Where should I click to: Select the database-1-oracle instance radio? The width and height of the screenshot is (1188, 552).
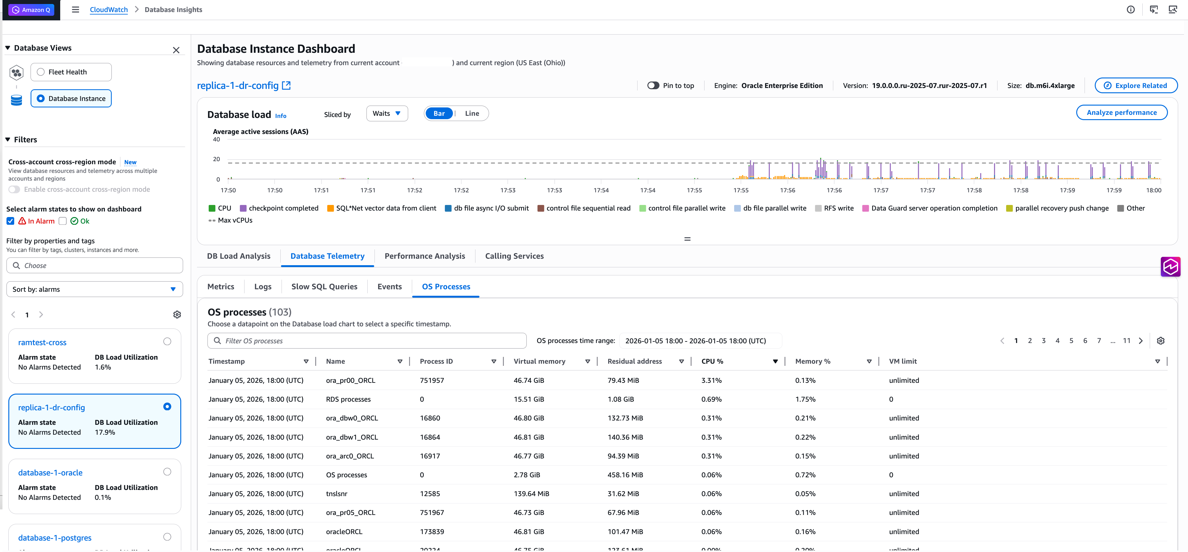(167, 471)
